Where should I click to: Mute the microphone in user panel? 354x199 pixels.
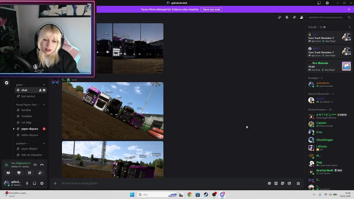(27, 183)
